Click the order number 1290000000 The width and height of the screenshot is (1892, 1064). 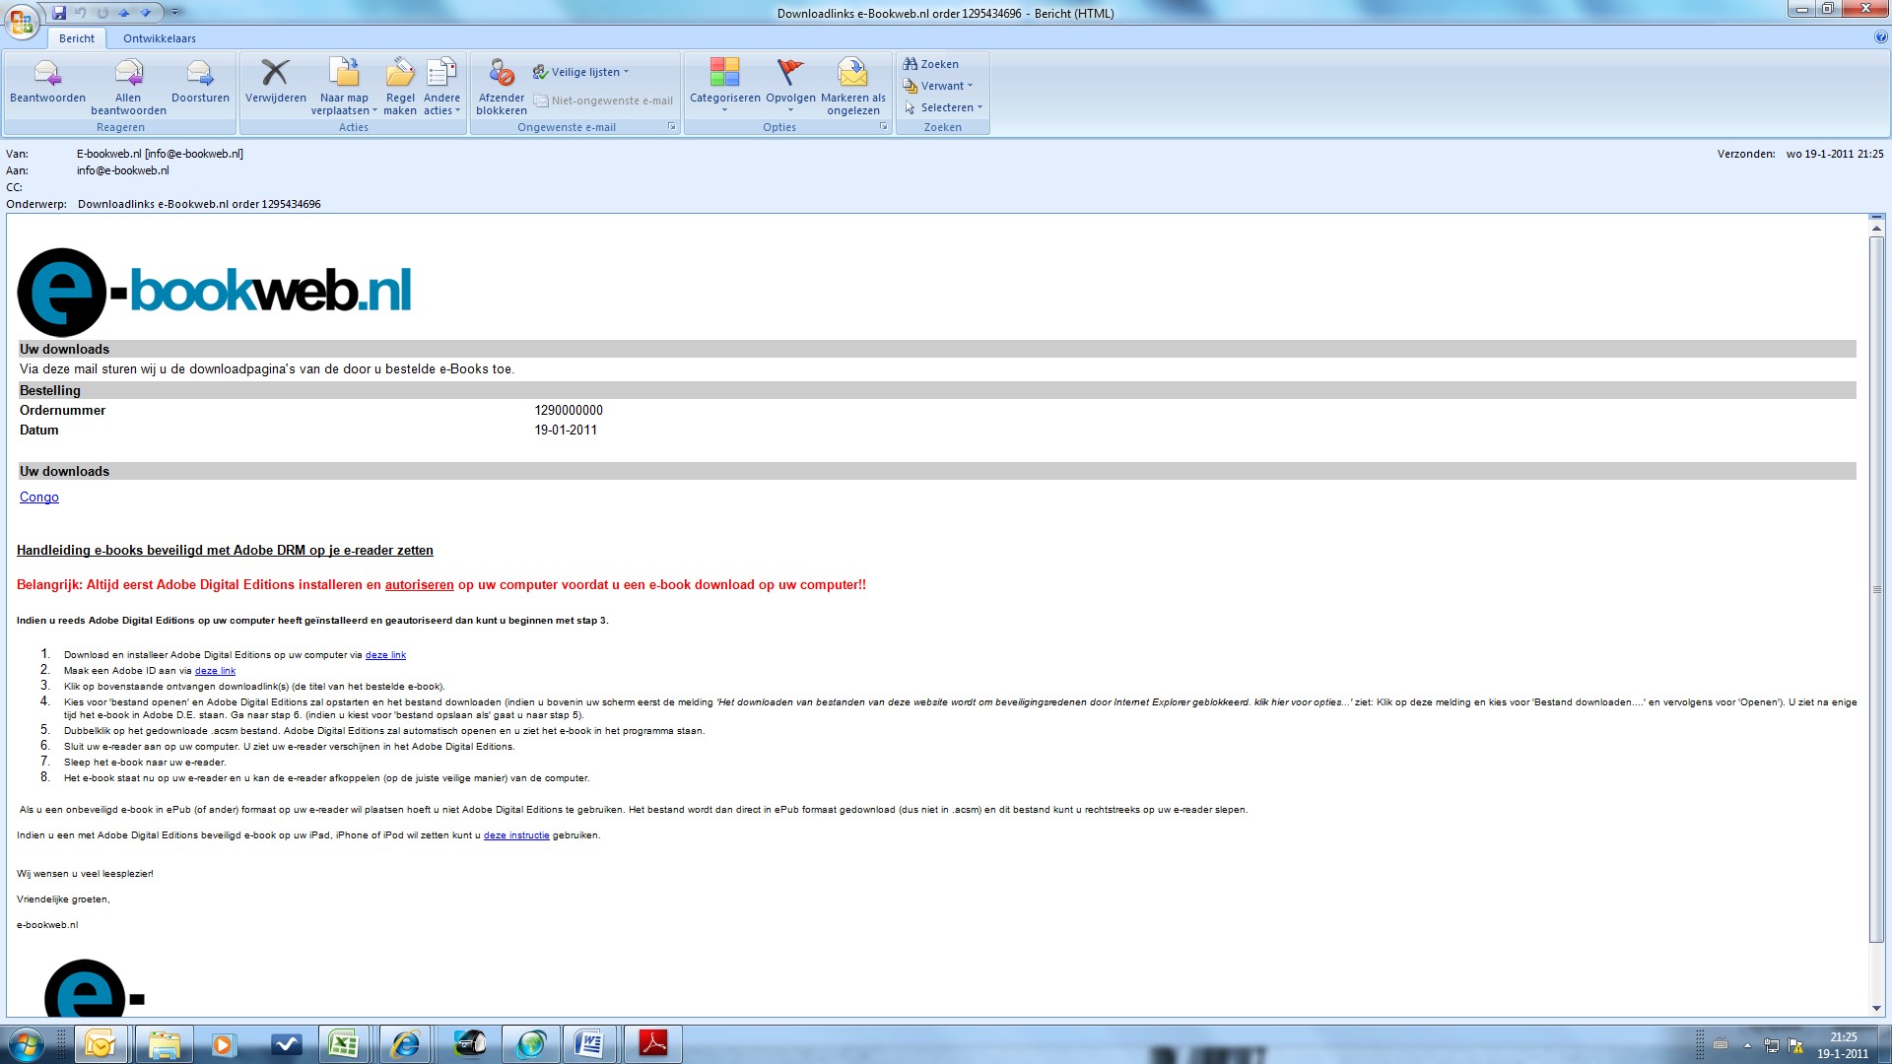tap(569, 411)
